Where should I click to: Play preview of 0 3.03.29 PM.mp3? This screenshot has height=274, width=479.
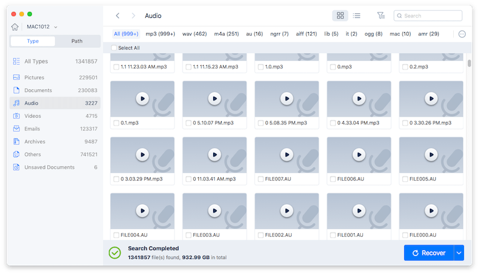pyautogui.click(x=143, y=155)
